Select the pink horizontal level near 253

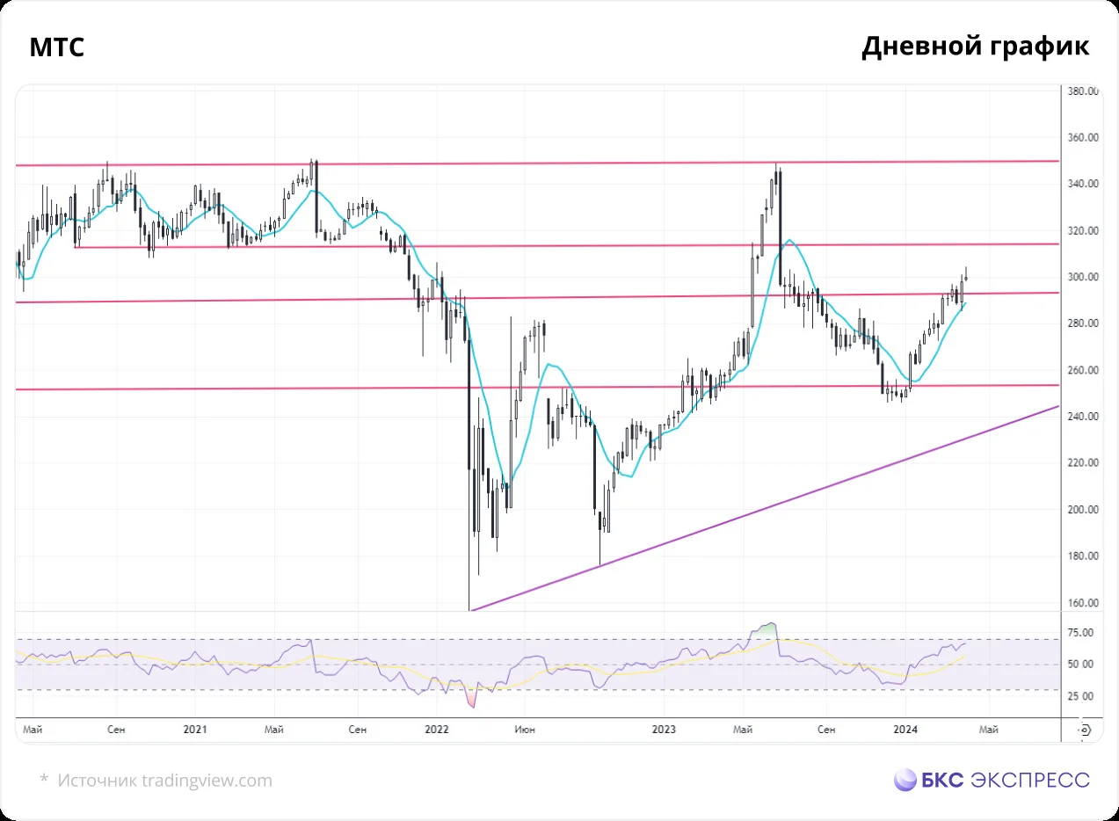[x=536, y=388]
